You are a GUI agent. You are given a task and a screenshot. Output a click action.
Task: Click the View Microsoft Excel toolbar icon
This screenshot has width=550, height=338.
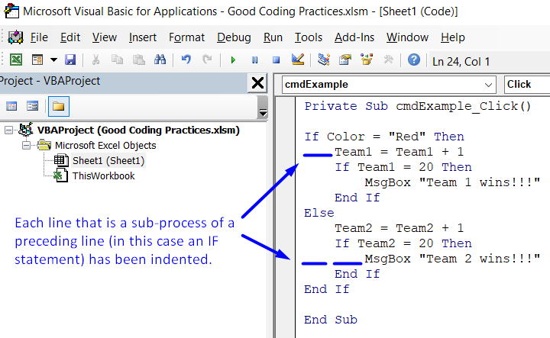click(16, 60)
